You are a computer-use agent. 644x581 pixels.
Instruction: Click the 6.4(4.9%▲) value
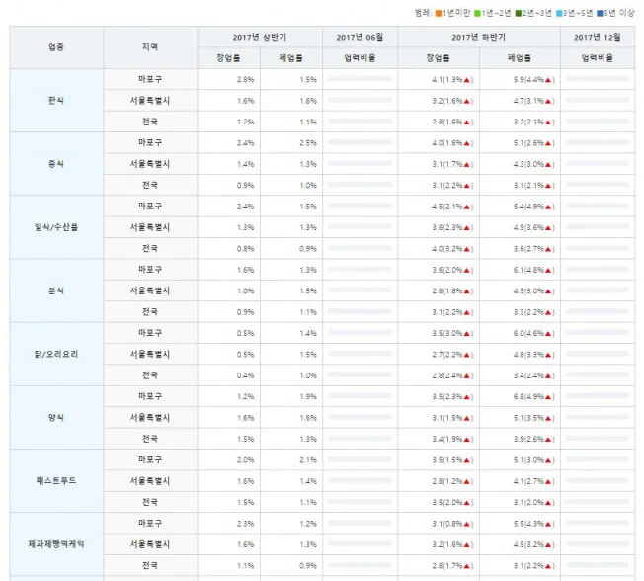(x=534, y=207)
